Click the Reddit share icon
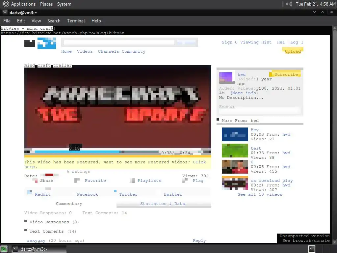 click(29, 192)
